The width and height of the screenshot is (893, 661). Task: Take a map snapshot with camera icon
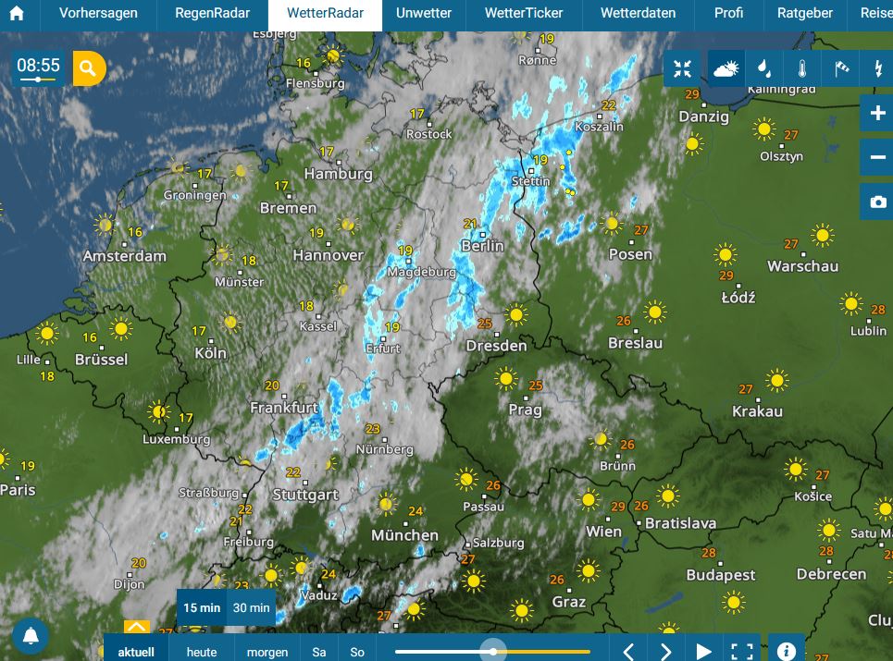click(x=877, y=202)
